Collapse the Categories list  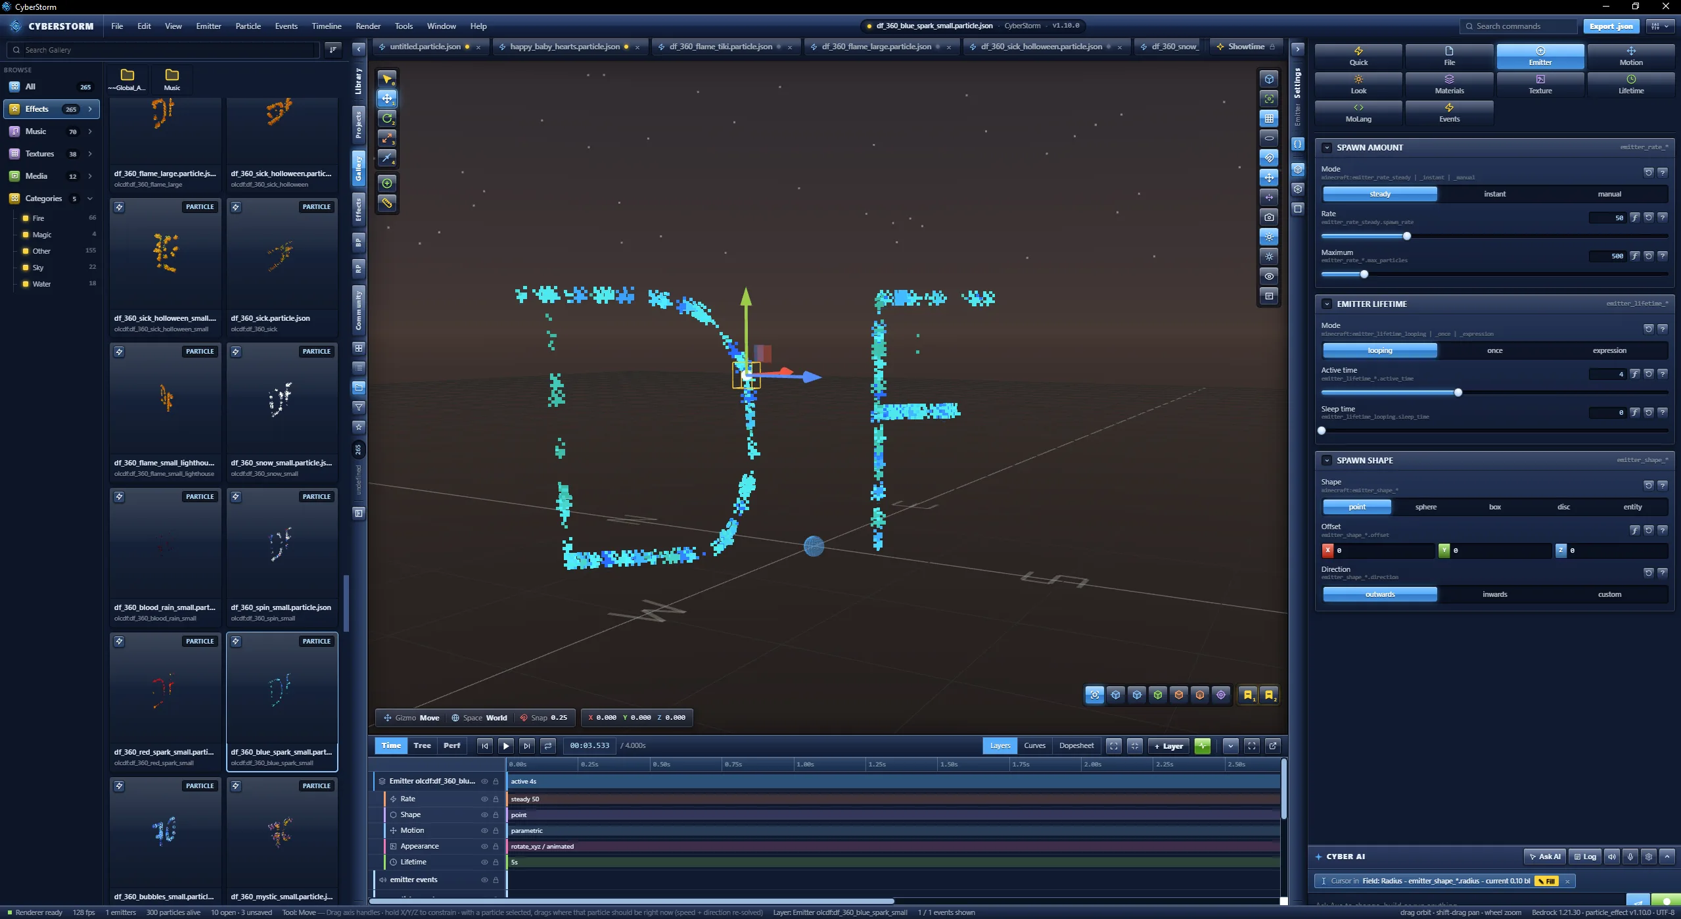point(90,199)
